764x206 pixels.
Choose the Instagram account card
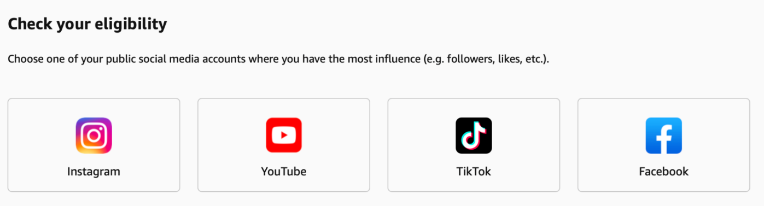tap(94, 145)
